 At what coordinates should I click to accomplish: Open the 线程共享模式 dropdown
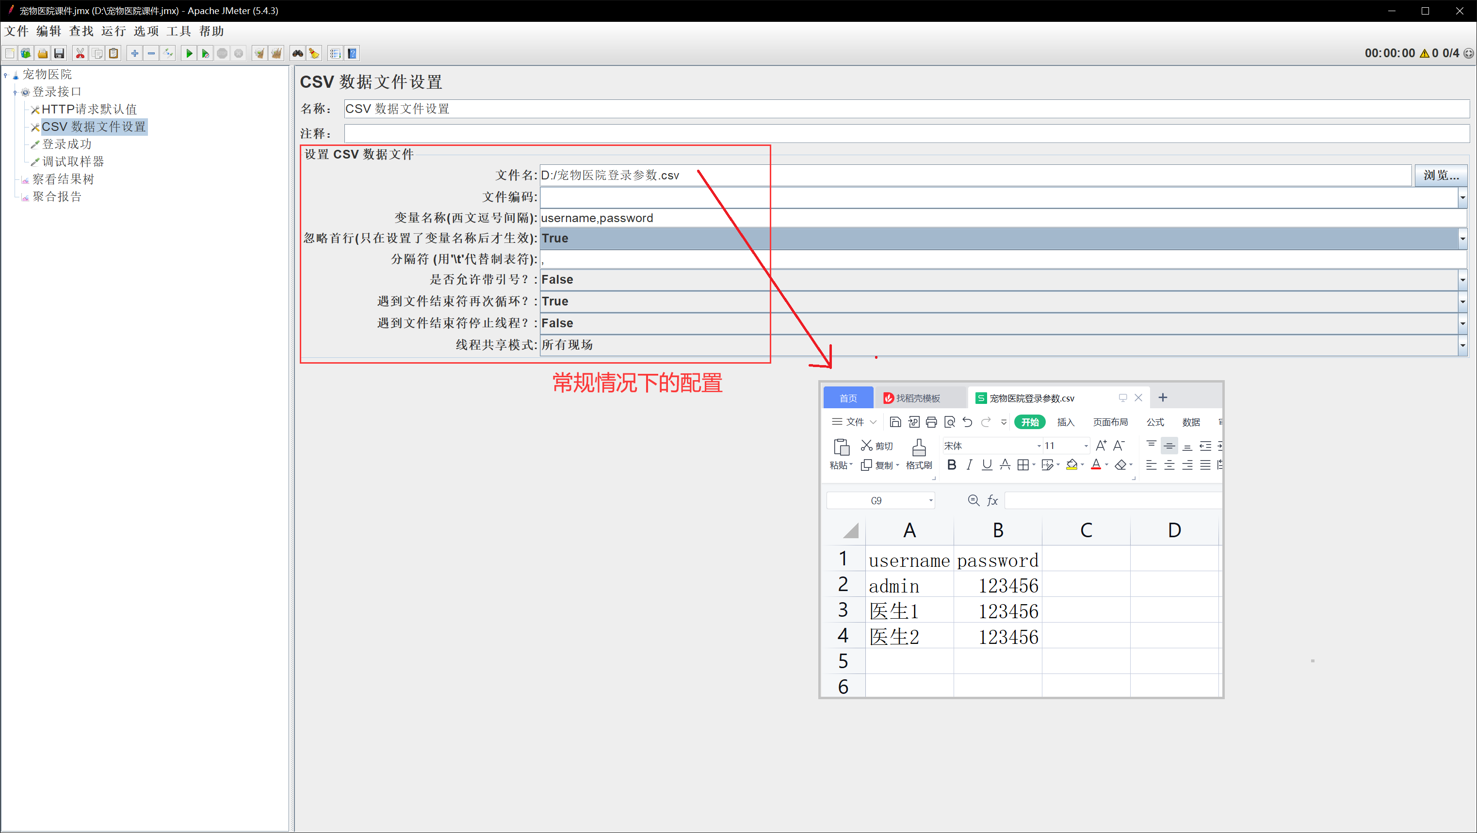click(1462, 345)
